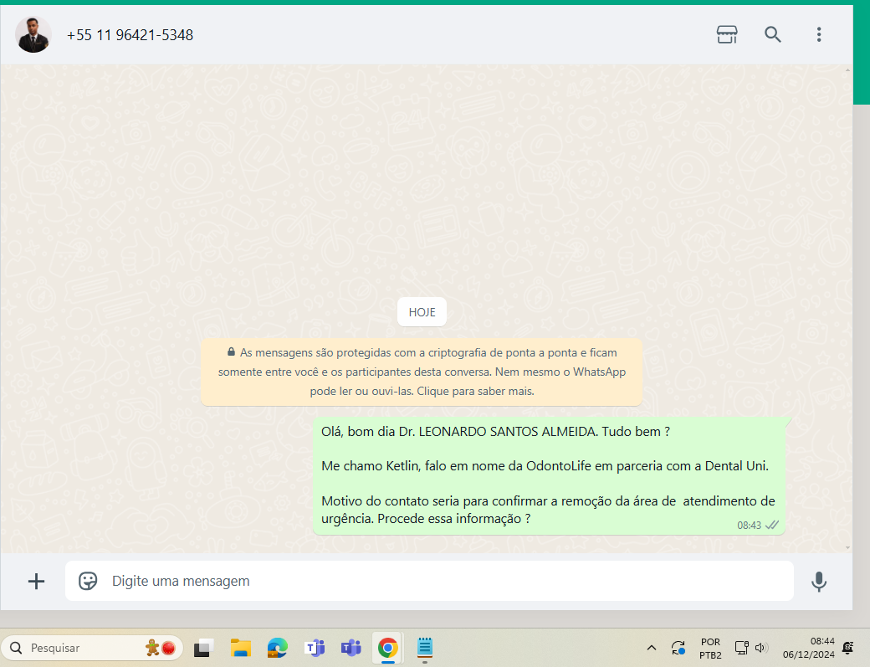Image resolution: width=870 pixels, height=667 pixels.
Task: Open the Notepad app in the taskbar
Action: click(x=424, y=648)
